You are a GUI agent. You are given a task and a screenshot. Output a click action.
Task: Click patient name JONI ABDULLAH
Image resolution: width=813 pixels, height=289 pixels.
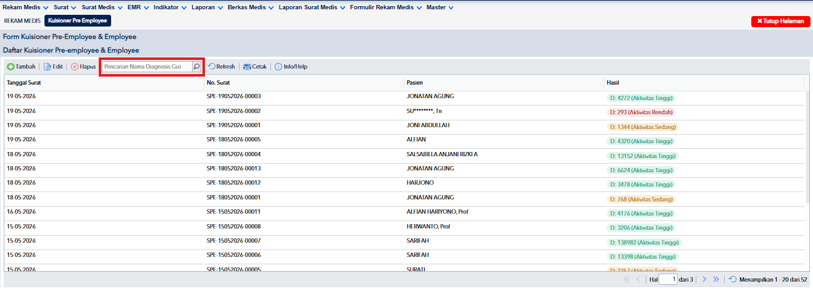tap(428, 125)
